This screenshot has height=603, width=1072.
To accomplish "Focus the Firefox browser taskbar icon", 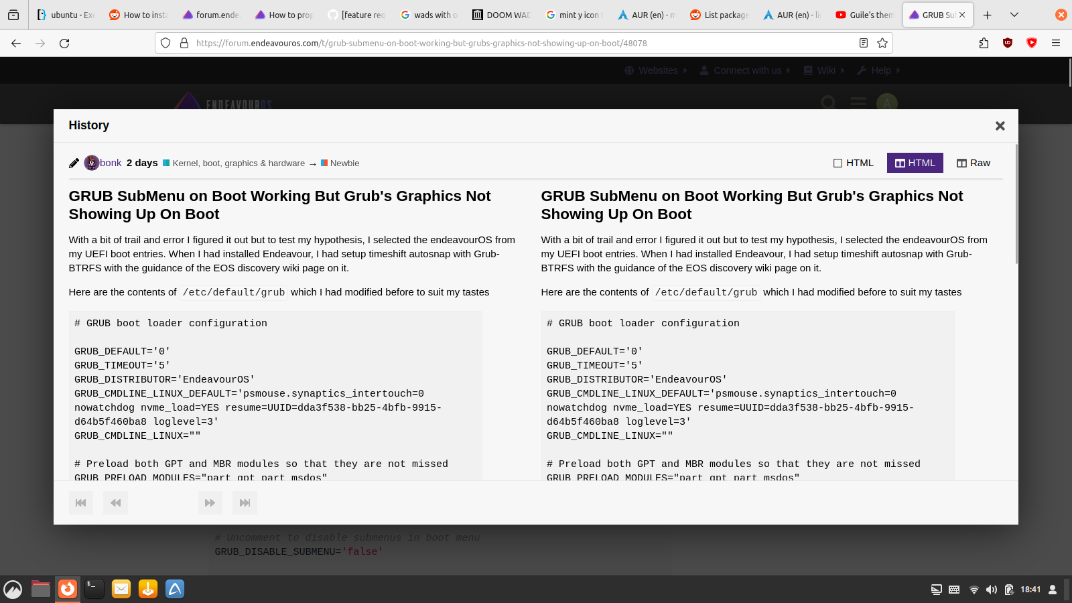I will [x=68, y=589].
